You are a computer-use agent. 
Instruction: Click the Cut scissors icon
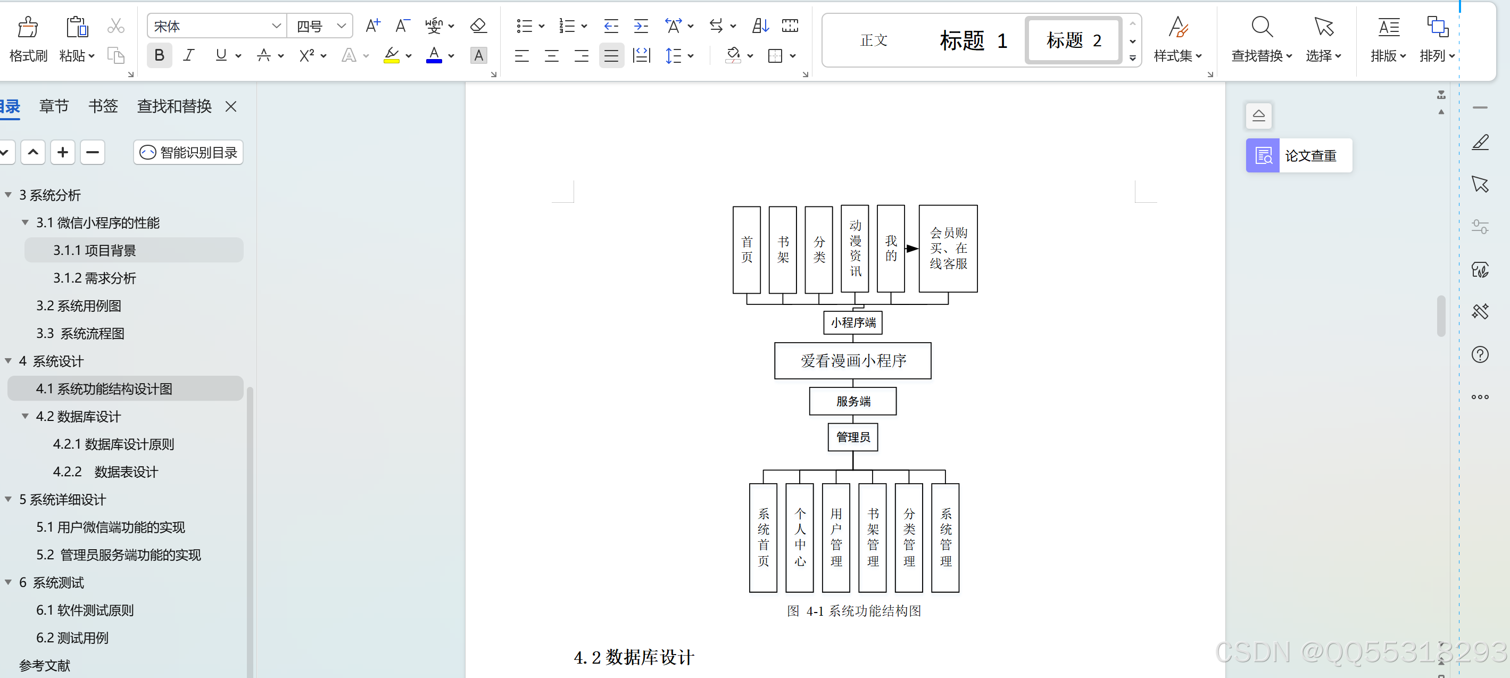[116, 26]
